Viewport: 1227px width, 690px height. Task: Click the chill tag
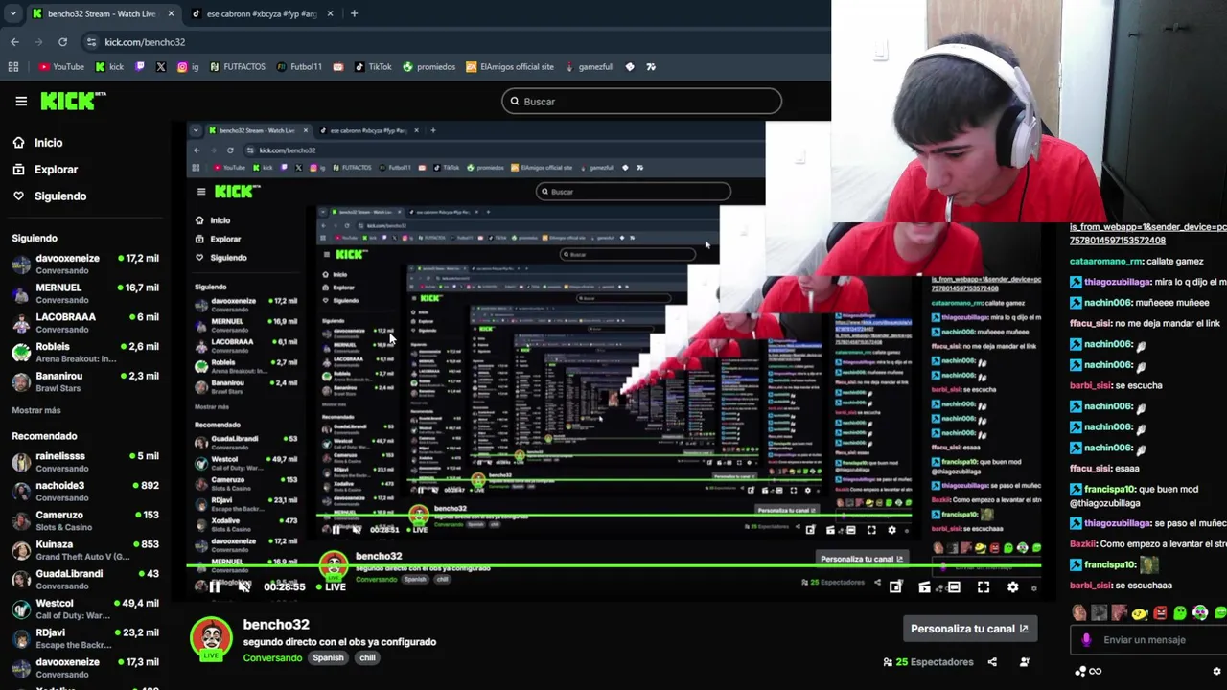(367, 658)
